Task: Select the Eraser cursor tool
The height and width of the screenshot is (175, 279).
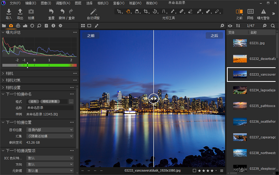Action: tap(190, 12)
